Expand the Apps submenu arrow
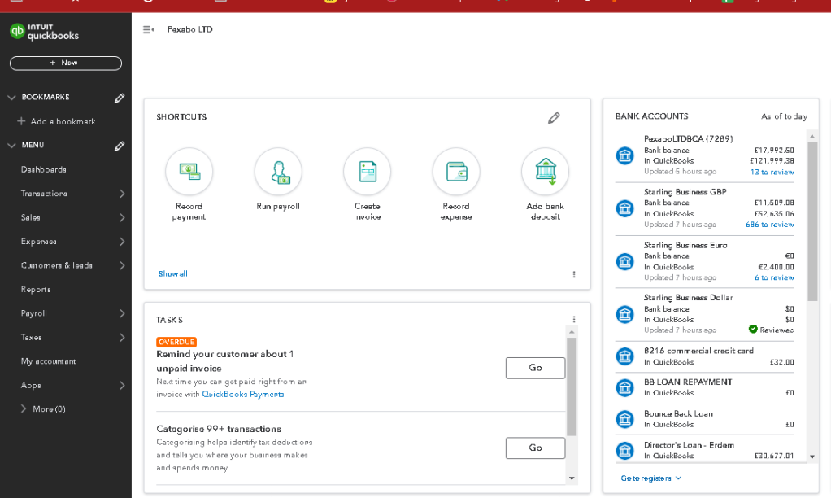831x498 pixels. tap(122, 385)
